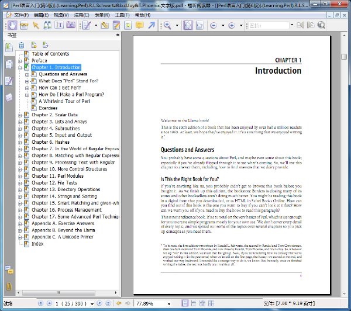Viewport: 351px width, 311px height.
Task: Click the third bookmark panel icon after new bookmark
Action: pyautogui.click(x=46, y=45)
